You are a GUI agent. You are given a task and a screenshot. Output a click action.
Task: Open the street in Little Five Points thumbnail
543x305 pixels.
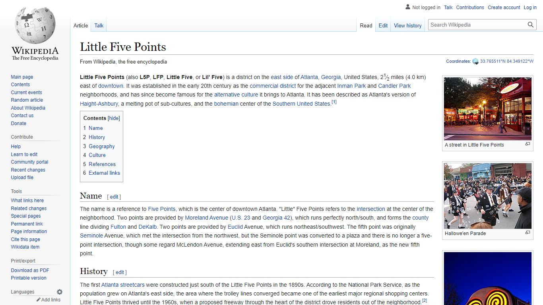(x=487, y=108)
